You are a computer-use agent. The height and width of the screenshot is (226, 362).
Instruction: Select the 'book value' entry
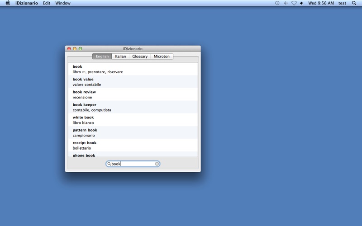[133, 82]
